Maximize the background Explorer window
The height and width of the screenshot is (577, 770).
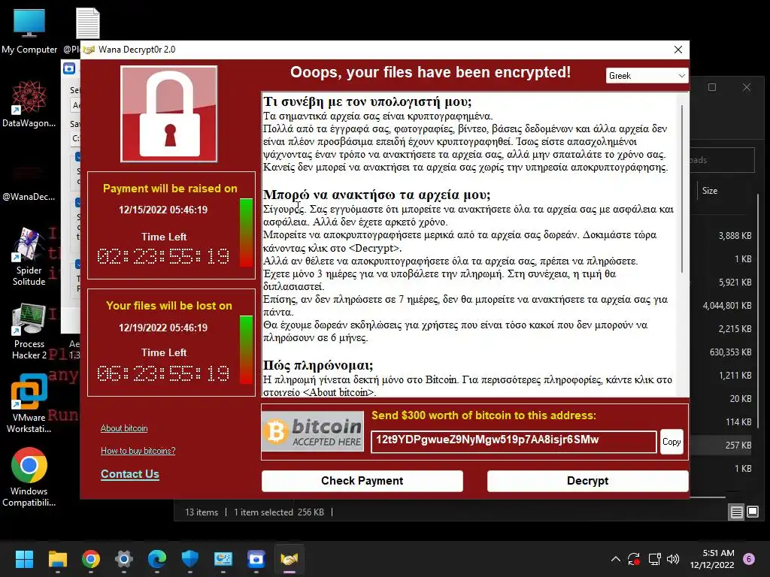click(x=712, y=87)
